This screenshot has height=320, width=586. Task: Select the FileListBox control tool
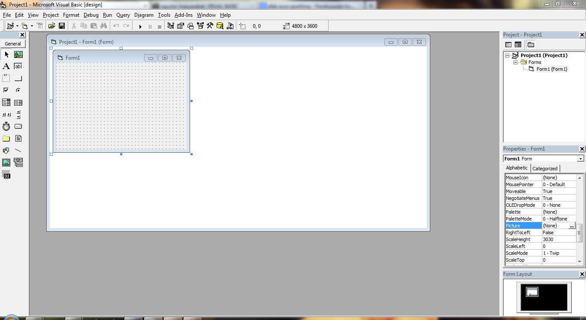(x=18, y=139)
